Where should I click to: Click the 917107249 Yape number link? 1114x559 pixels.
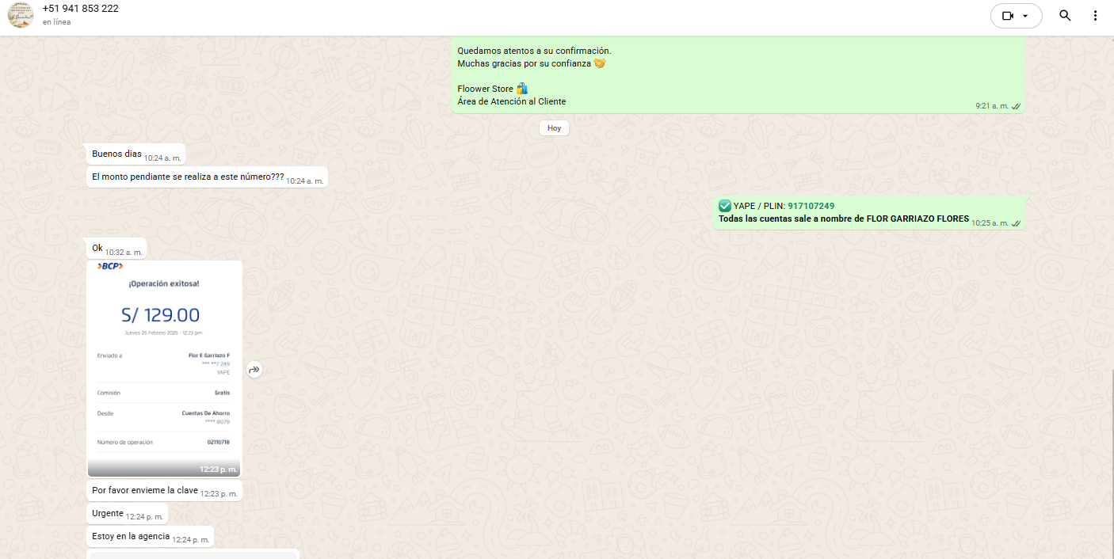click(811, 206)
